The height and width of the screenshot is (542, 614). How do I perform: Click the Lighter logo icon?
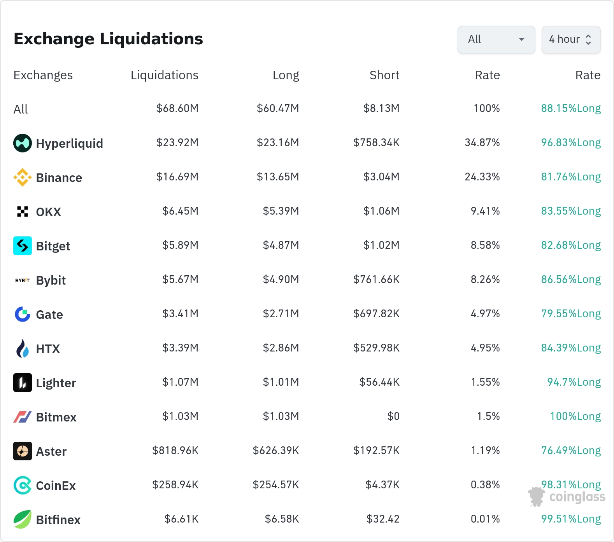tap(23, 383)
